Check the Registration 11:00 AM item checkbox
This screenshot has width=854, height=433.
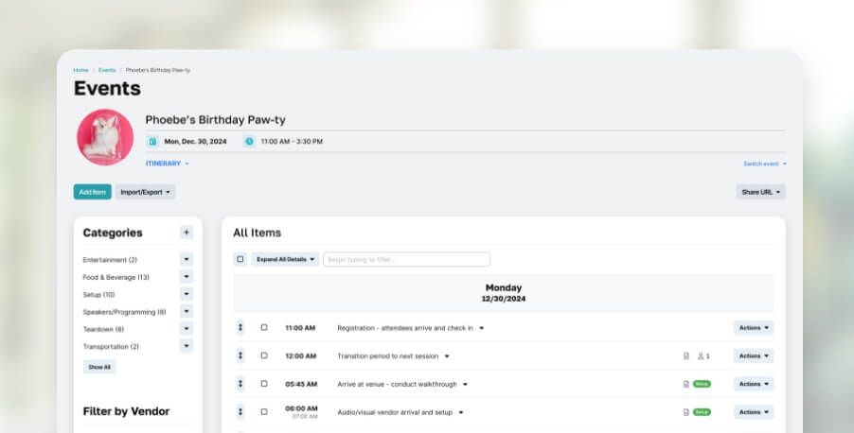coord(264,327)
